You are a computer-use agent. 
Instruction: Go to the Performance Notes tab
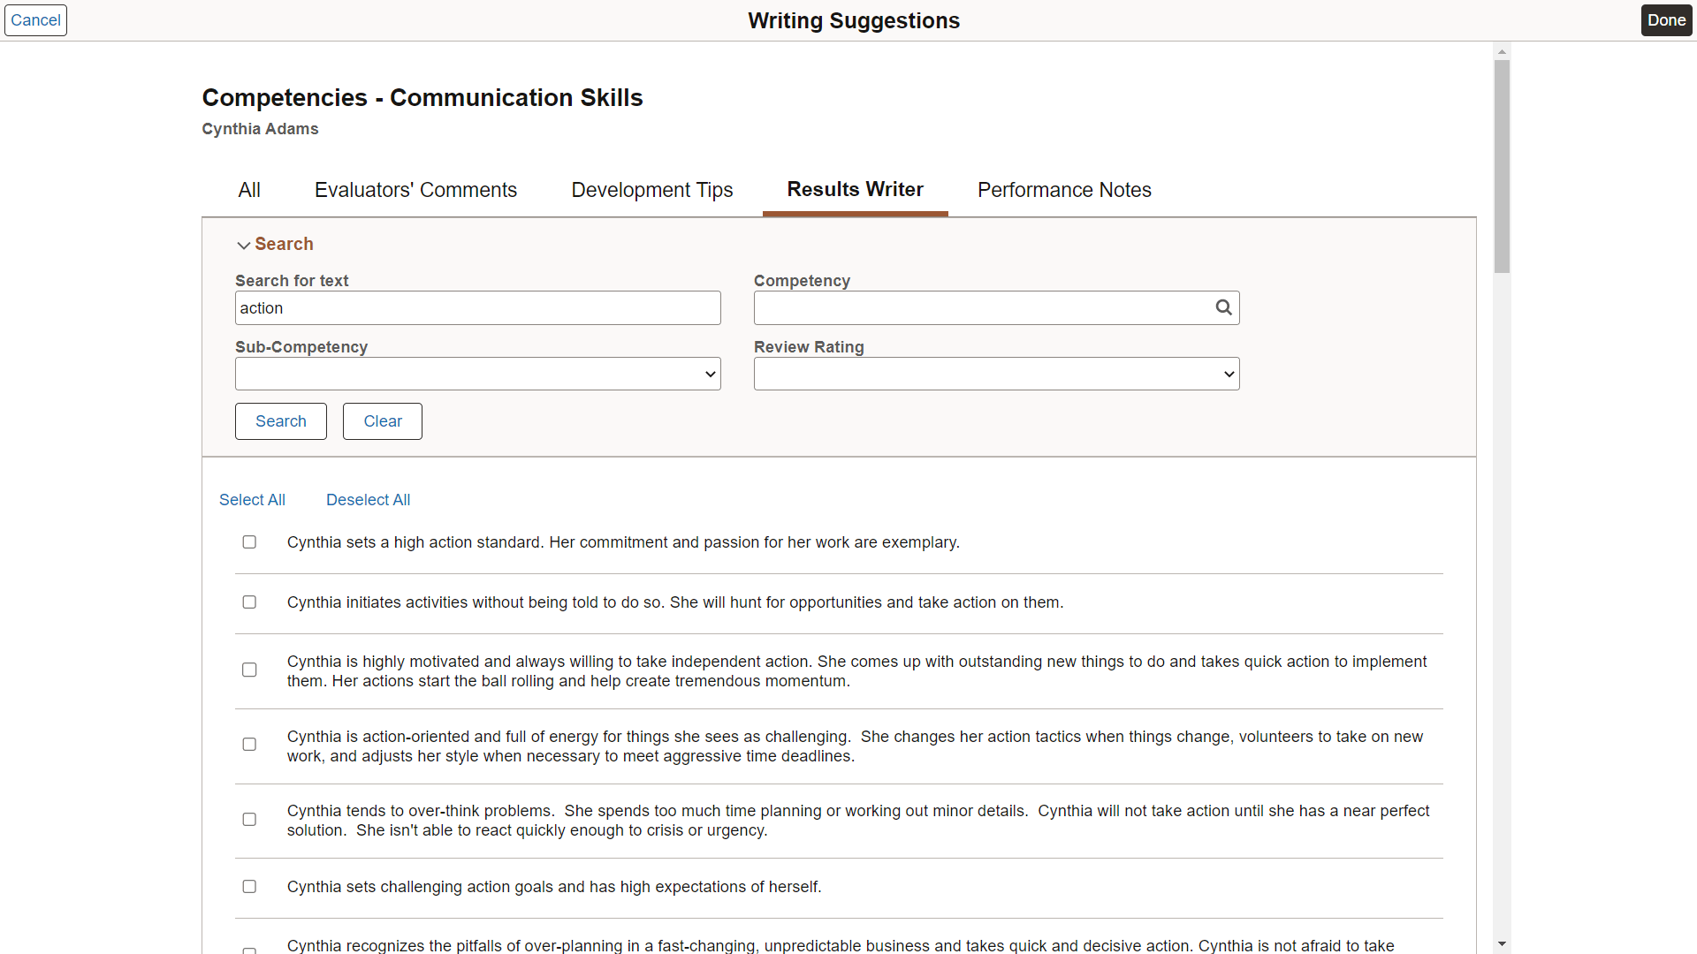(1063, 190)
